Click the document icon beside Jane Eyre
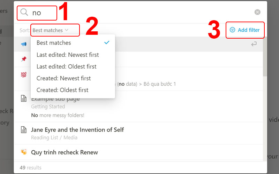 24,130
